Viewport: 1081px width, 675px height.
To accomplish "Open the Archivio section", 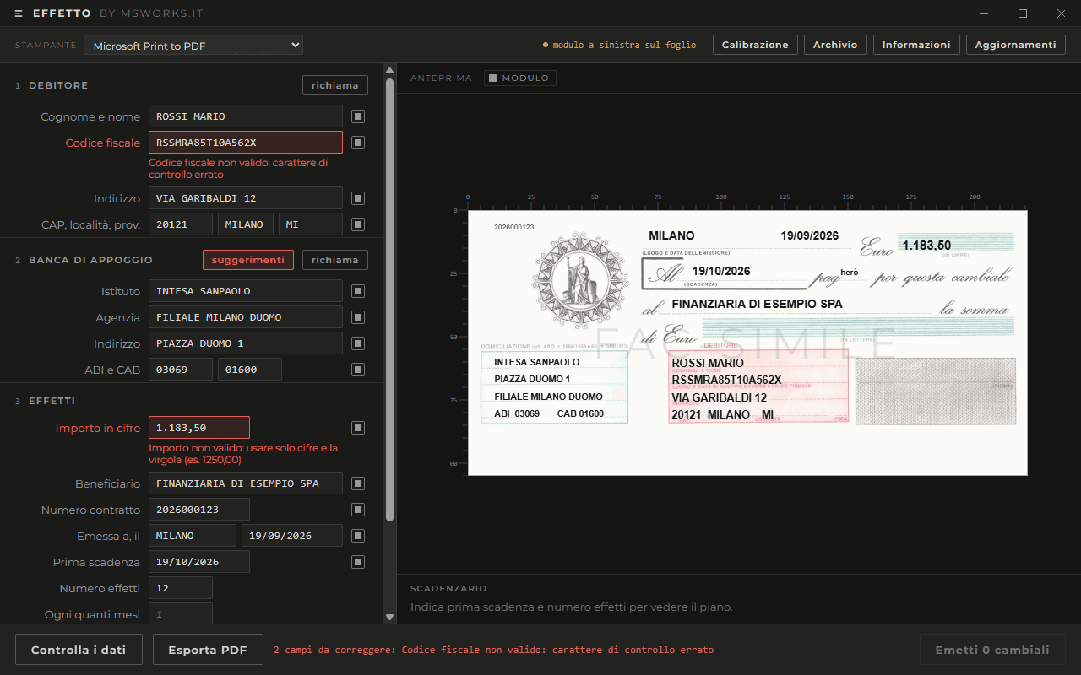I will 835,46.
